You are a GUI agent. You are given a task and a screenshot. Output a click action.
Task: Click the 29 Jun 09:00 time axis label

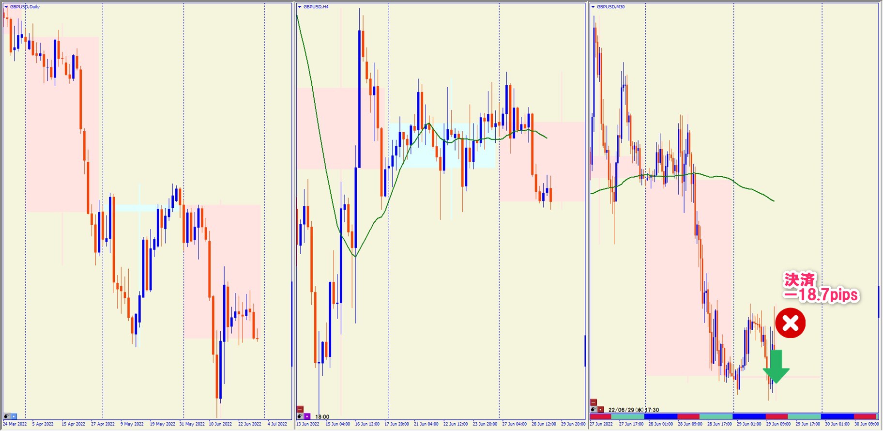(x=778, y=424)
